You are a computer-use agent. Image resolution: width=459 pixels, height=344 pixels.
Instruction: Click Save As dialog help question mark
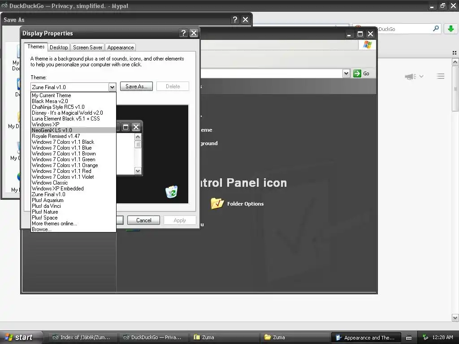point(235,20)
